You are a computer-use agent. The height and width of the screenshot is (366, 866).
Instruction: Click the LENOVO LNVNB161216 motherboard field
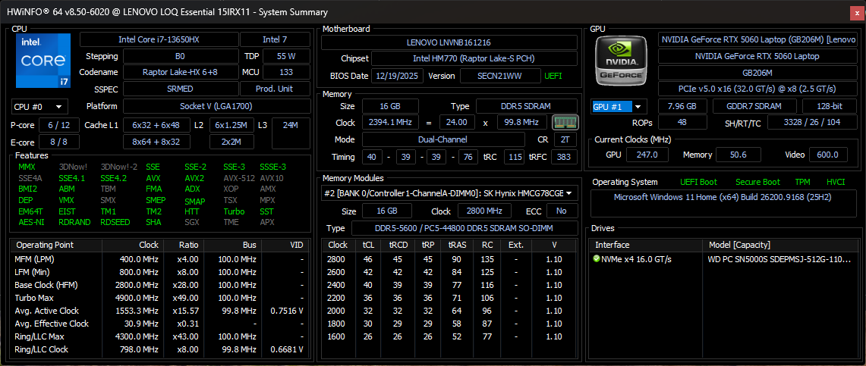449,42
